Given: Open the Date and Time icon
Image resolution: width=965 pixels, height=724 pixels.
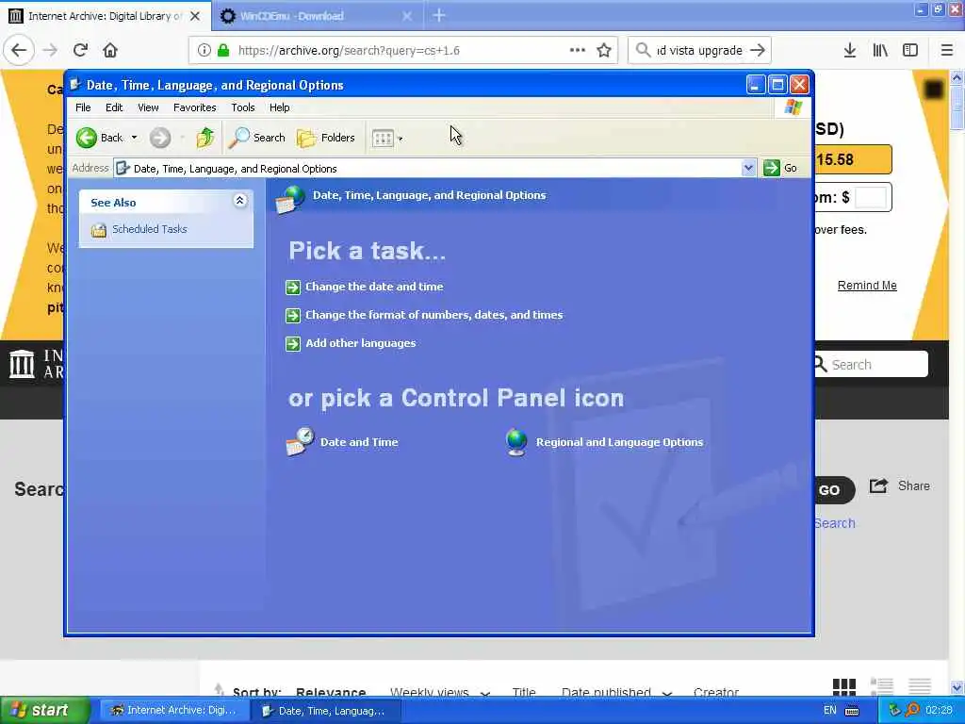Looking at the screenshot, I should pyautogui.click(x=301, y=441).
